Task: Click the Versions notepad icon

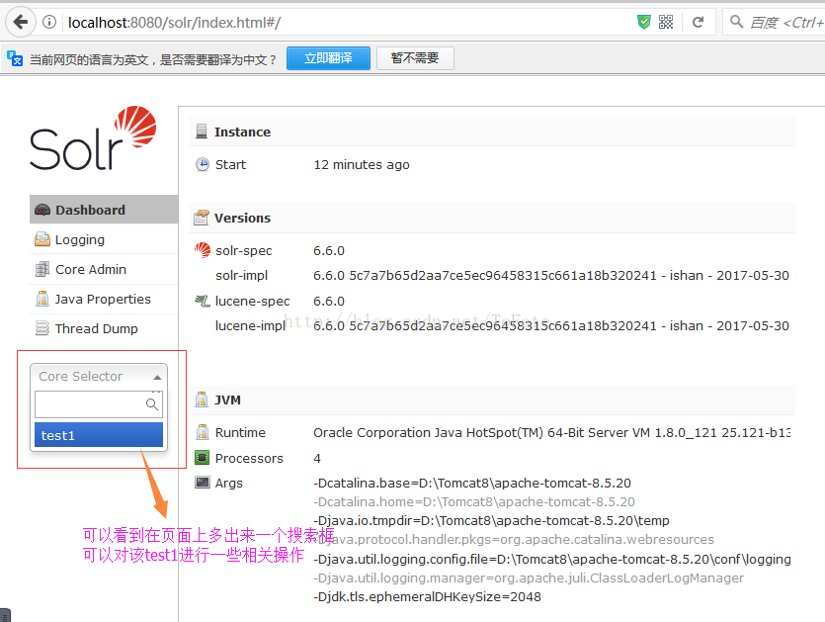Action: click(x=201, y=217)
